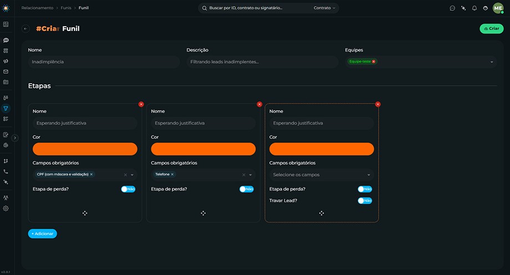Click the + Adicionar button
510x275 pixels.
click(43, 234)
